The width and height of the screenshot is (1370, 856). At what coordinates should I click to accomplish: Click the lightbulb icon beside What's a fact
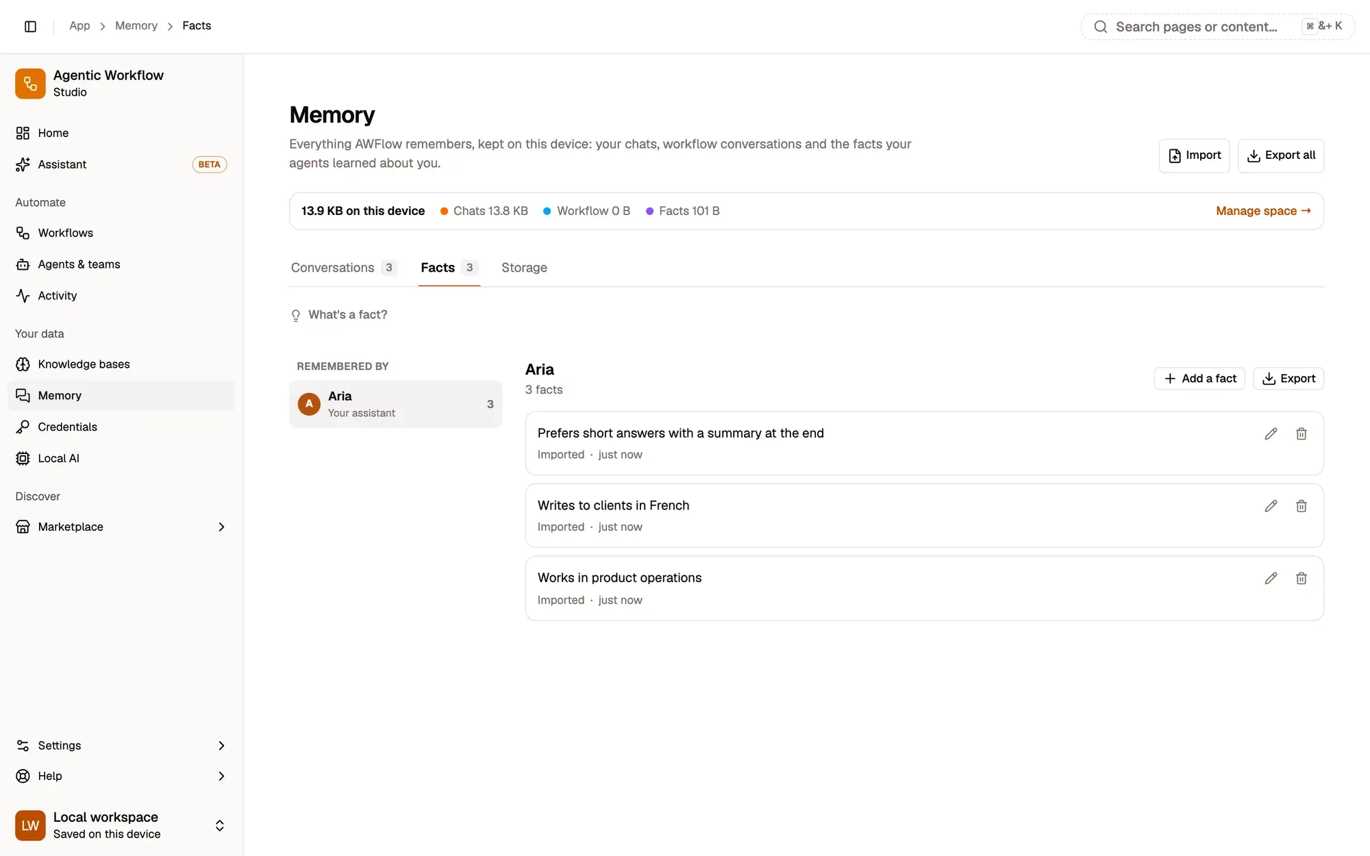[296, 315]
